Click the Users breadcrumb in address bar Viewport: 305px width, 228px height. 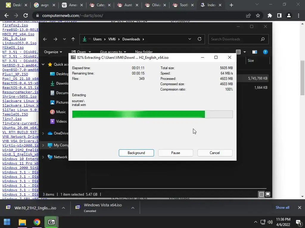[x=97, y=39]
